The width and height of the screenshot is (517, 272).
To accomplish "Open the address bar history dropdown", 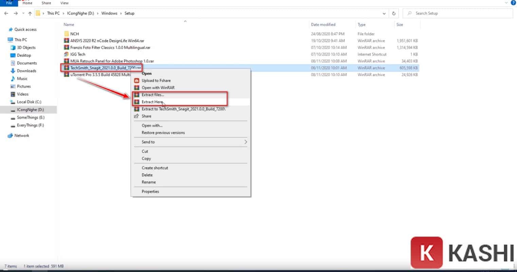I will [384, 14].
